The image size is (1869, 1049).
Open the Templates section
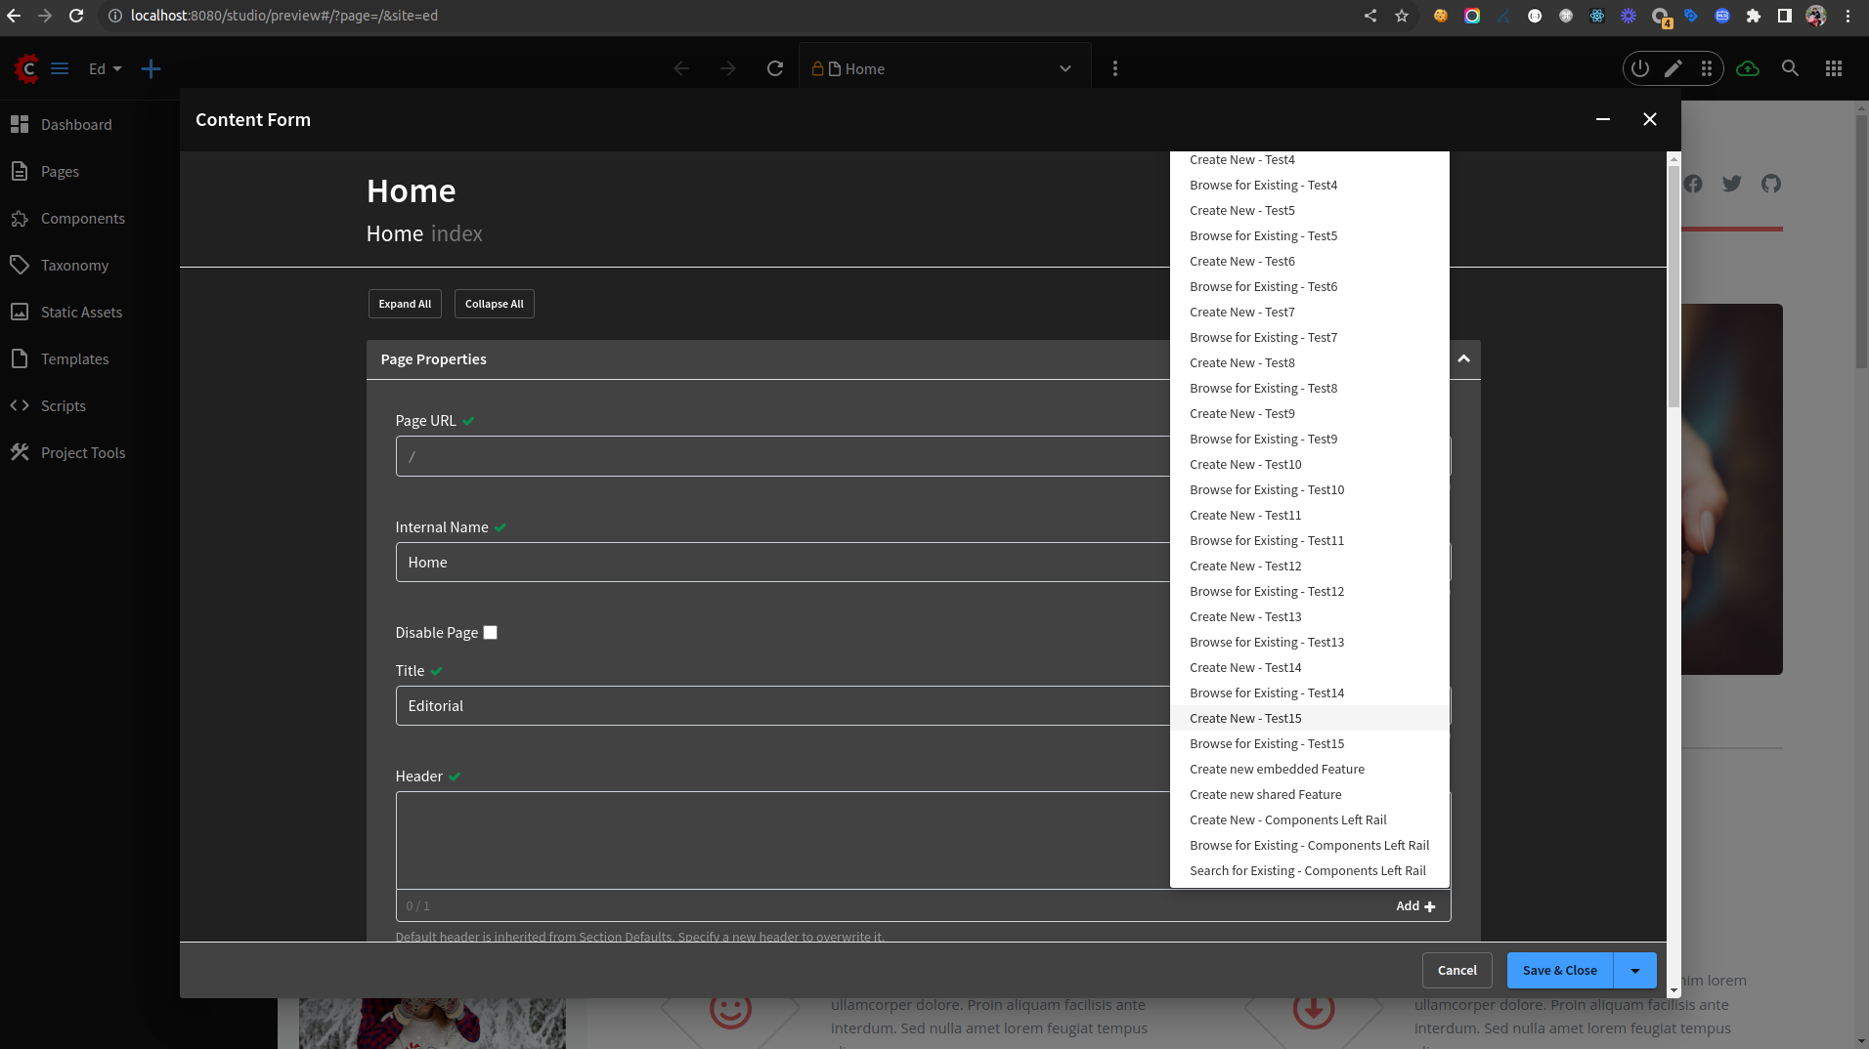click(x=73, y=358)
